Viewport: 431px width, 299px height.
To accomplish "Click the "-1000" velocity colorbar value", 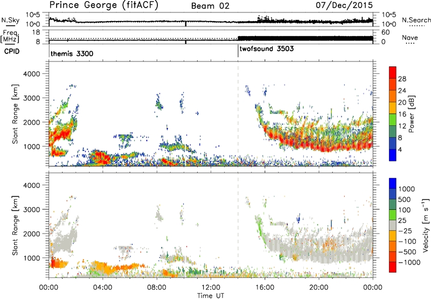I will click(409, 262).
